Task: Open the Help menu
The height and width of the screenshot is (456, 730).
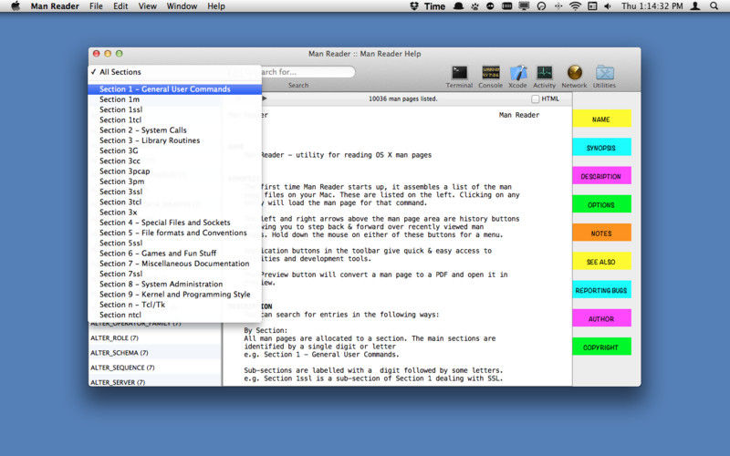Action: coord(216,6)
